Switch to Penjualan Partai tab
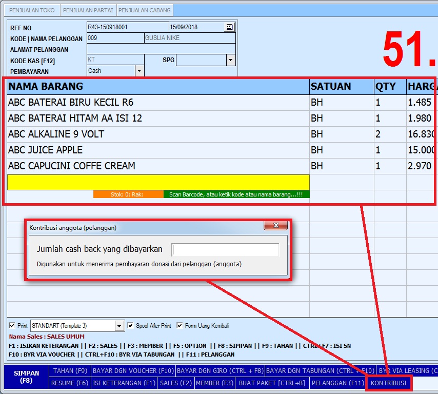Viewport: 438px width, 394px height. pos(88,10)
